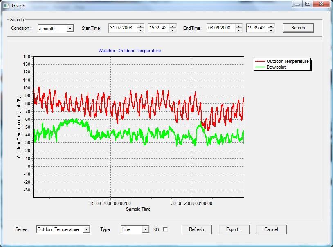
Task: Open the chart Type dropdown showing Line
Action: tap(146, 229)
